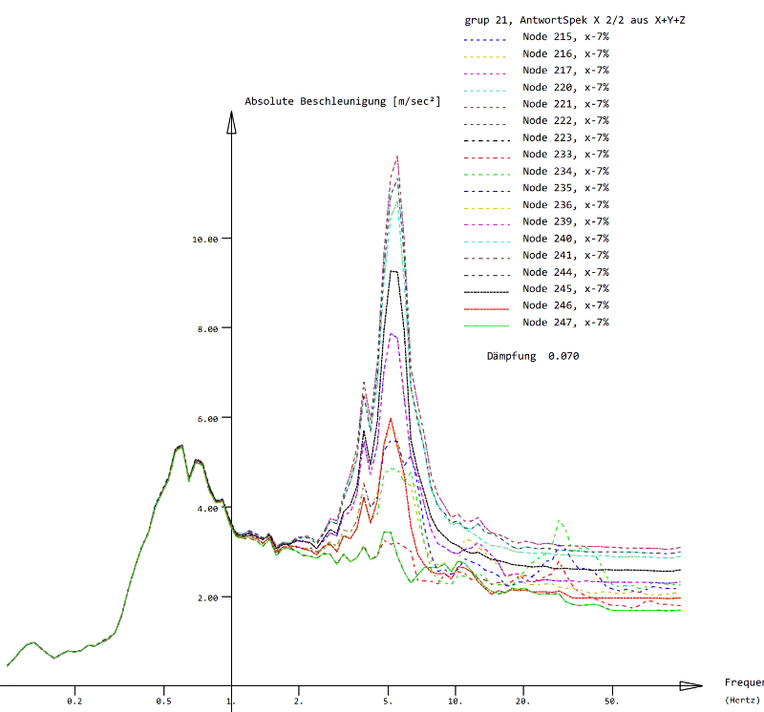Viewport: 764px width, 712px height.
Task: Click the black solid line sample beside Node 245
Action: pos(486,292)
